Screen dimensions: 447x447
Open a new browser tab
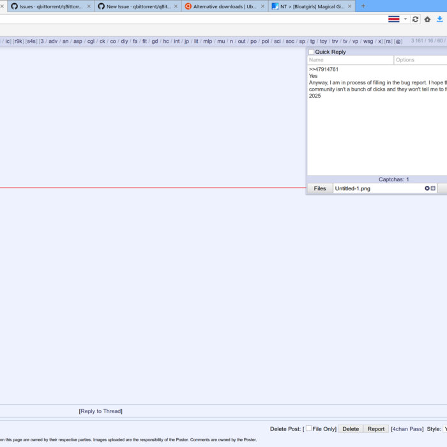click(363, 6)
